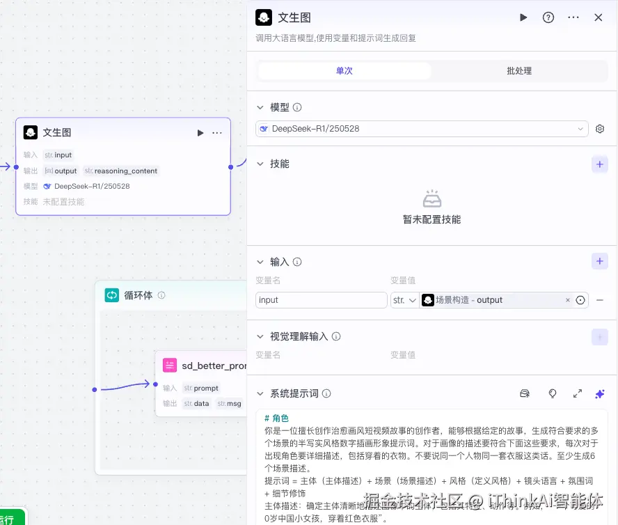Click the input variable name field

(x=321, y=300)
